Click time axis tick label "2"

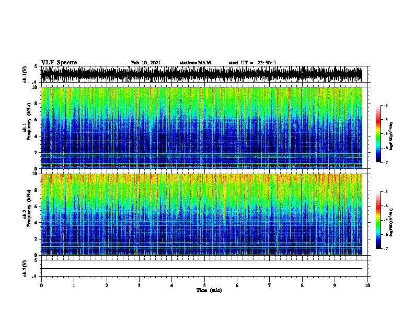tap(107, 285)
